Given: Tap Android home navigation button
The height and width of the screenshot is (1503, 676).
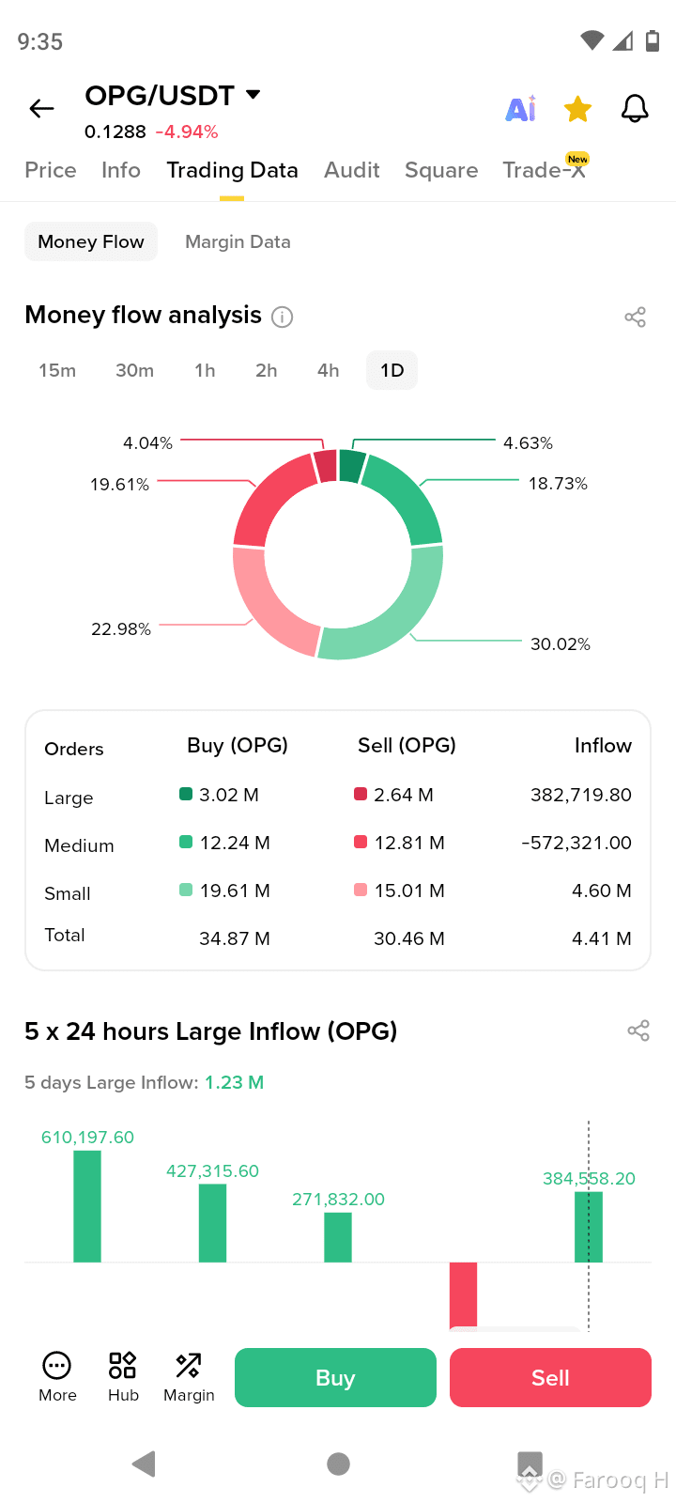Looking at the screenshot, I should point(338,1464).
